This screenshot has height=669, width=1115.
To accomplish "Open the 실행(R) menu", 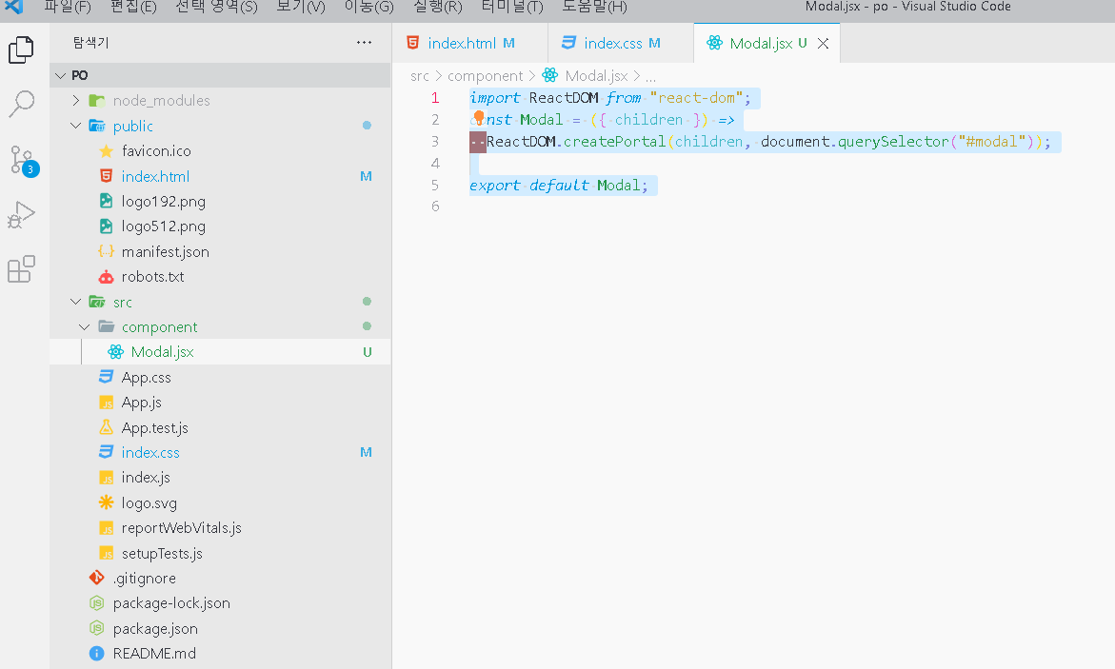I will pos(437,7).
